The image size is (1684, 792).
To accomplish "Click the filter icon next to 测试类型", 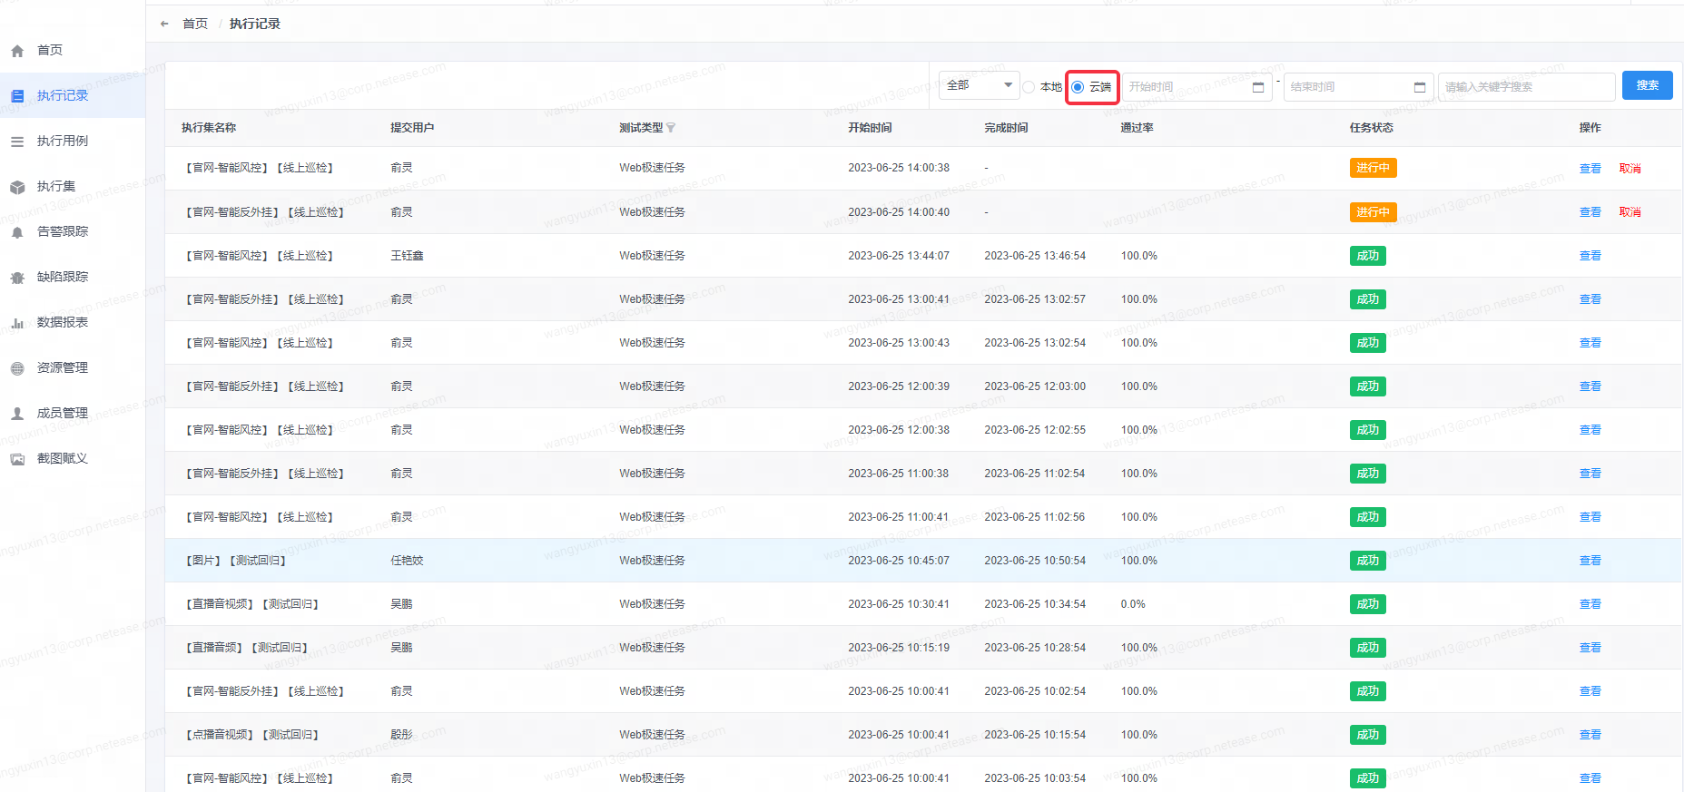I will click(671, 128).
